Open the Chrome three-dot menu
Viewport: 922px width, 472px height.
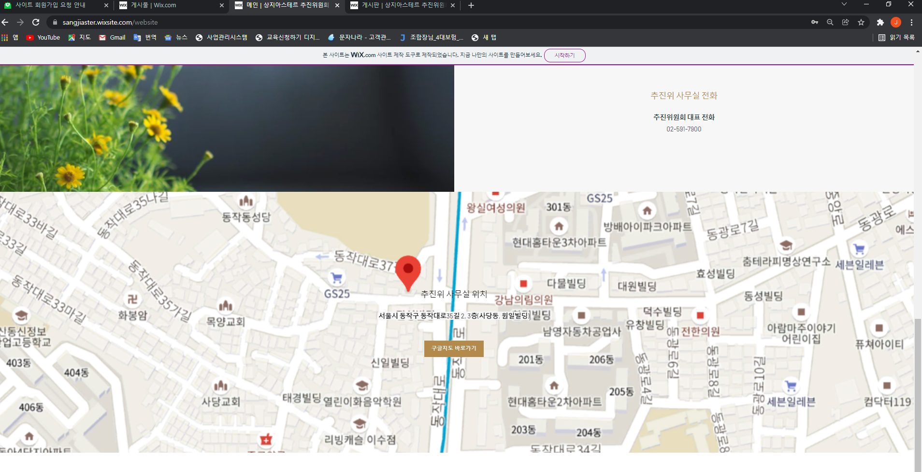[910, 22]
